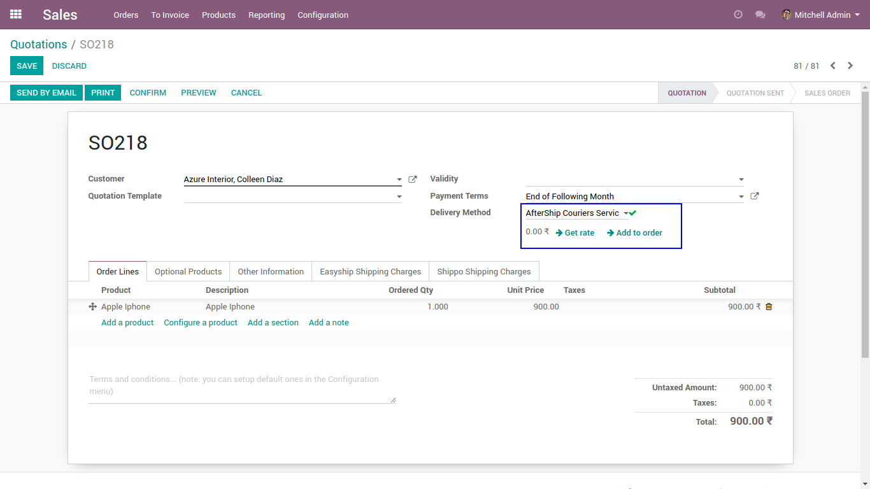Switch to Easyship Shipping Charges tab
870x489 pixels.
tap(371, 271)
